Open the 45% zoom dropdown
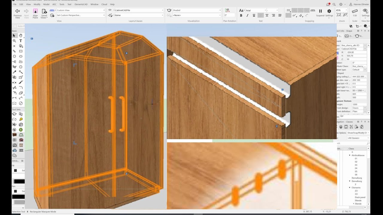The image size is (383, 215). (x=341, y=10)
